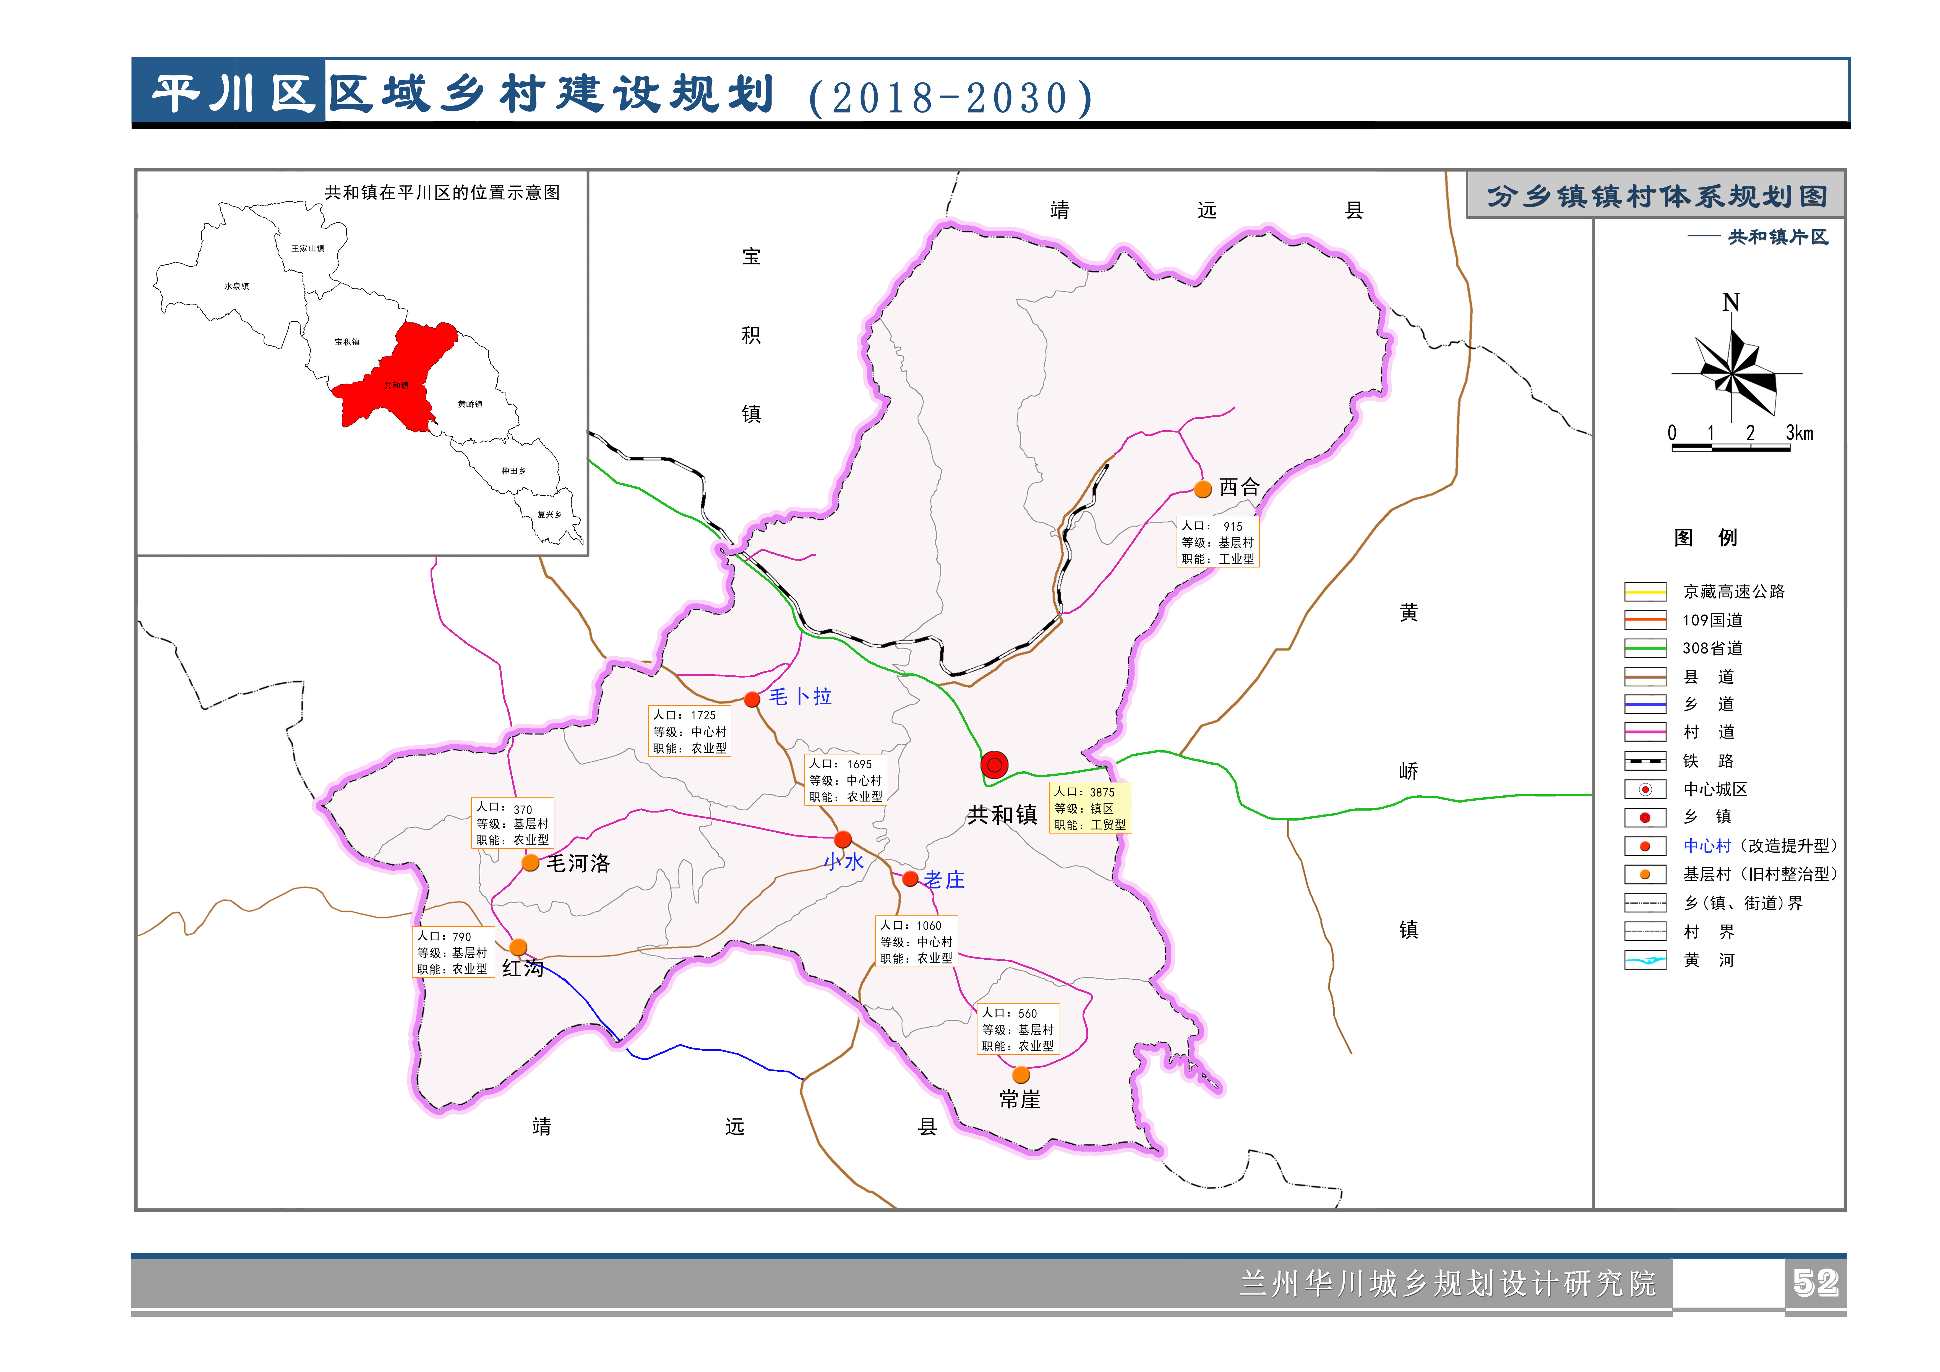
Task: Click the 西合 village label
Action: tap(1240, 487)
